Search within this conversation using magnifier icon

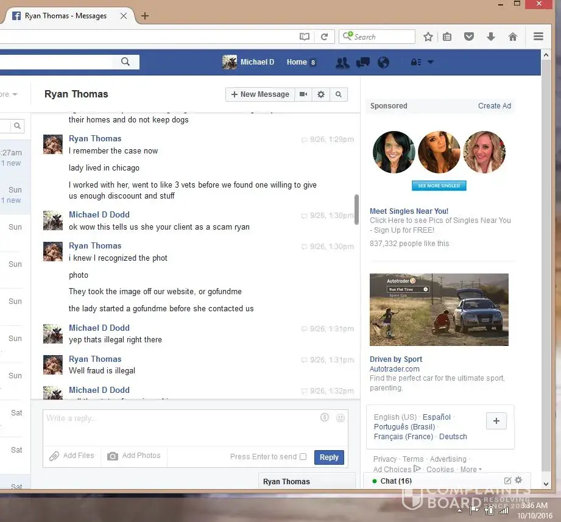[339, 94]
